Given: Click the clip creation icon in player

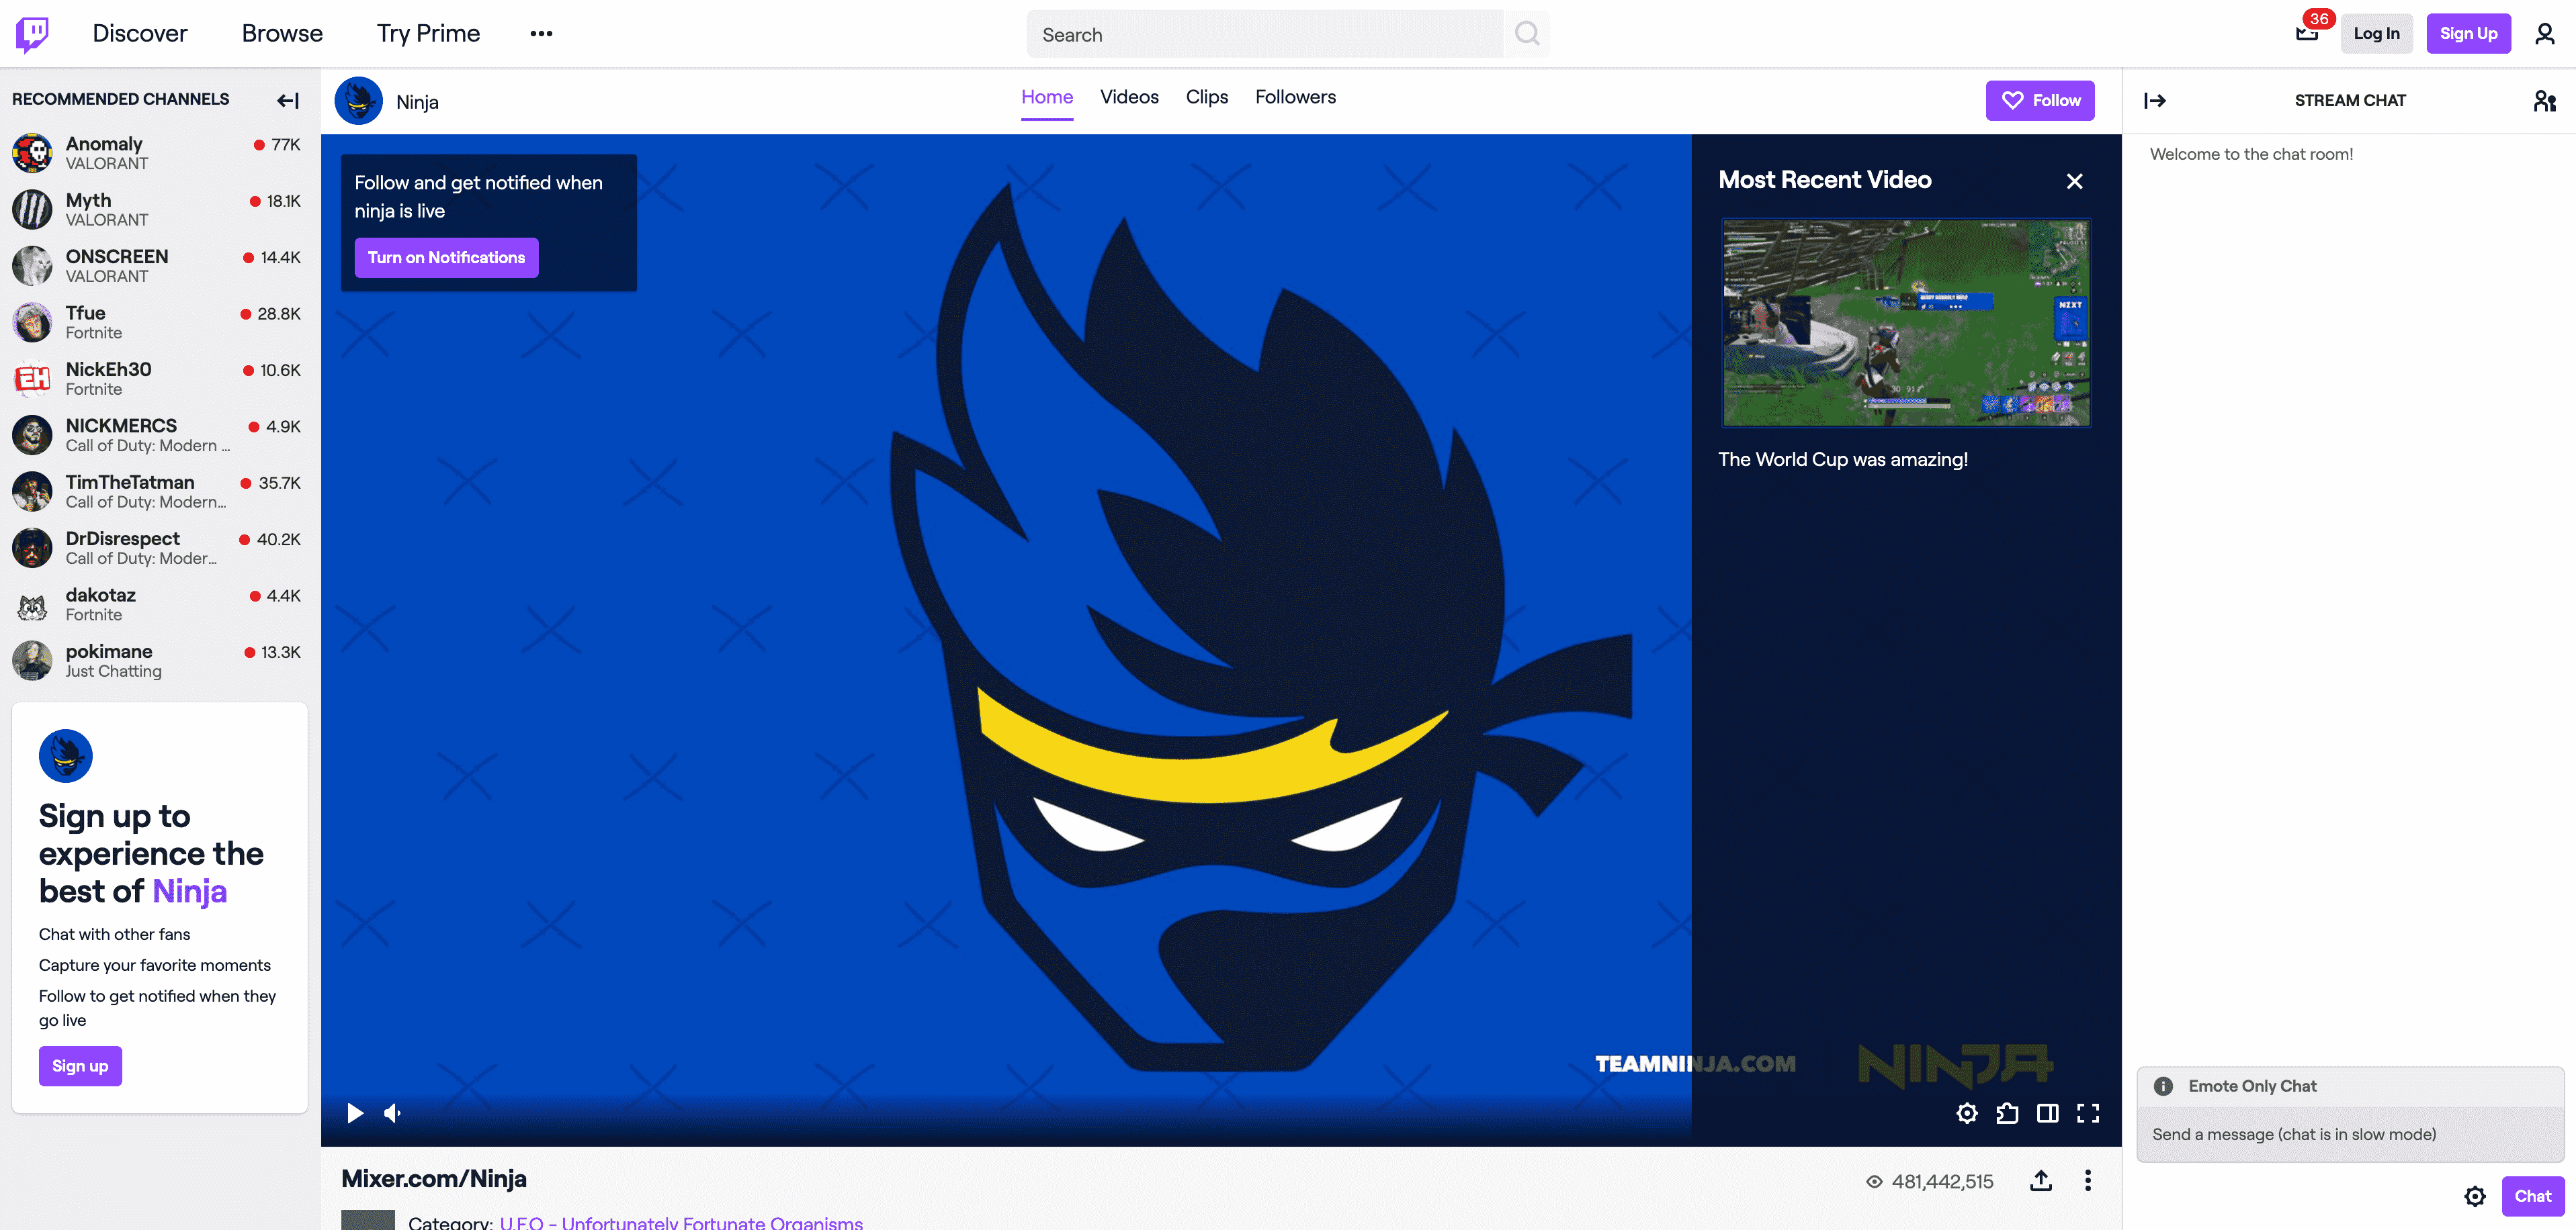Looking at the screenshot, I should pyautogui.click(x=2007, y=1113).
